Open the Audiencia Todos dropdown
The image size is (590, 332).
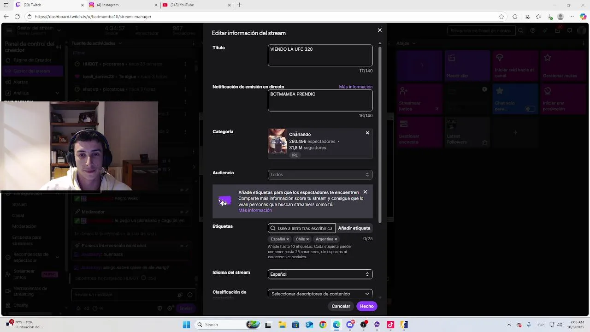click(320, 175)
